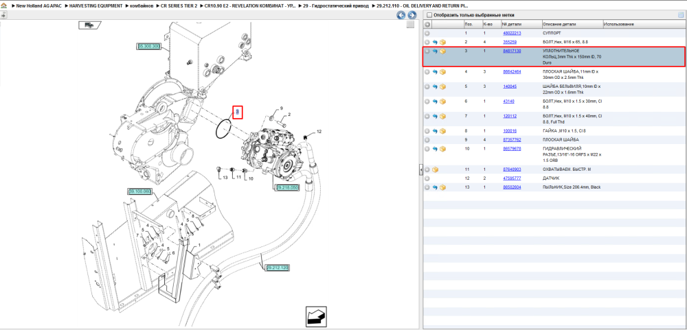Open part number link 43140
The width and height of the screenshot is (687, 330).
[508, 102]
